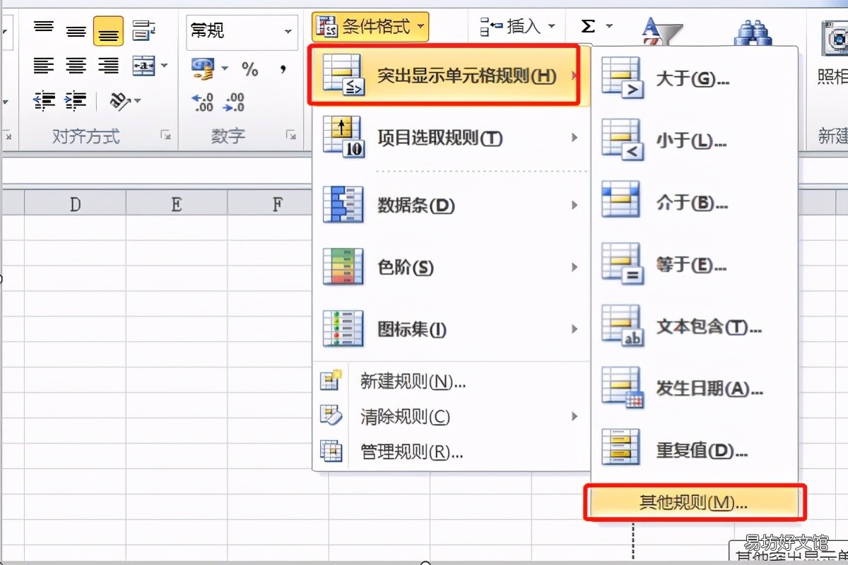Click the 条件格式 dropdown button
The width and height of the screenshot is (848, 565).
tap(370, 28)
